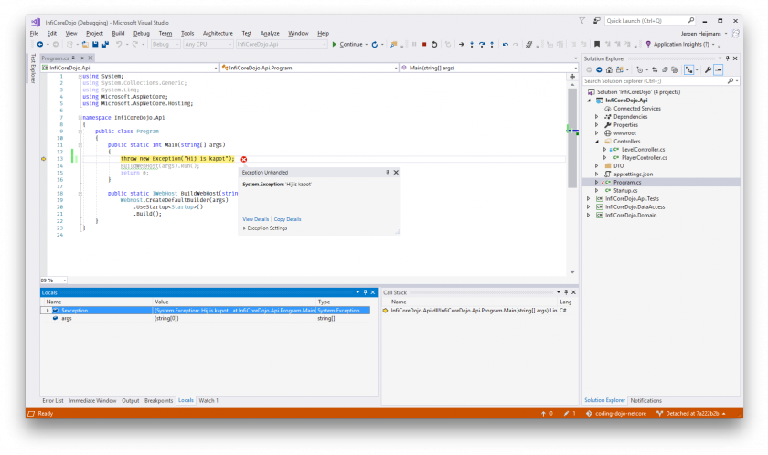The height and width of the screenshot is (455, 768).
Task: Open the Any CPU platform dropdown
Action: click(x=208, y=44)
